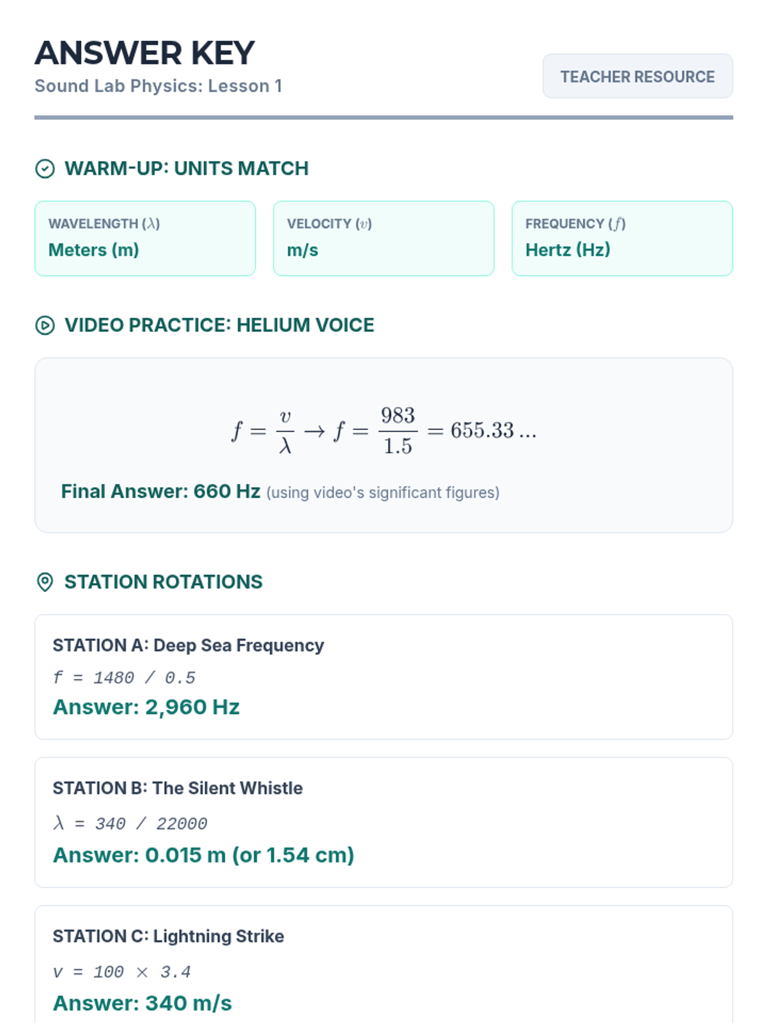This screenshot has width=767, height=1023.
Task: Click Answer 0.015 m (or 1.54 cm)
Action: (x=203, y=855)
